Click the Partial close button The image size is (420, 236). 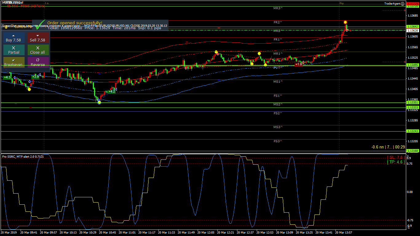(x=14, y=50)
